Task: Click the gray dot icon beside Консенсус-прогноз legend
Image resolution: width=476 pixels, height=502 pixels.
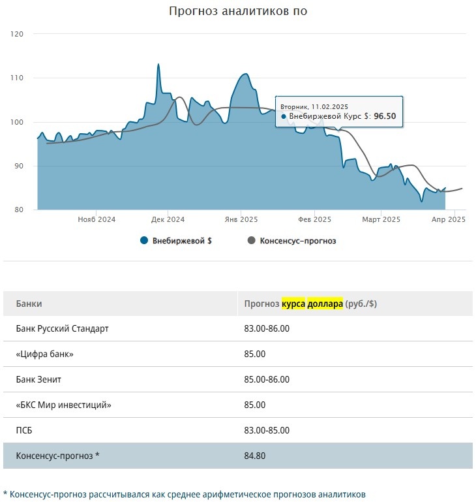Action: point(252,241)
